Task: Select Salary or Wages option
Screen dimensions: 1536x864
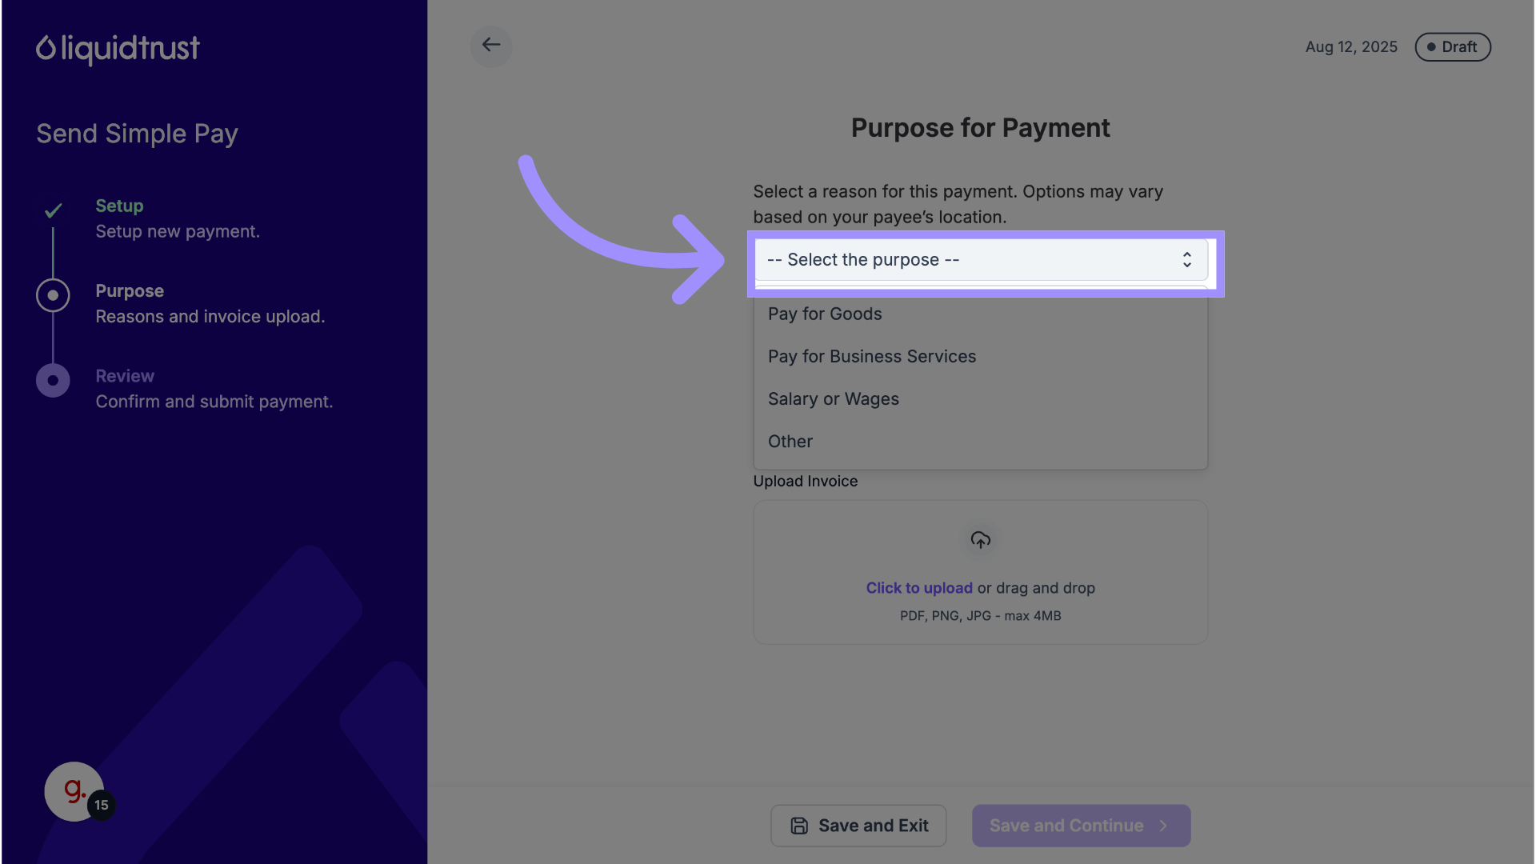Action: click(x=833, y=399)
